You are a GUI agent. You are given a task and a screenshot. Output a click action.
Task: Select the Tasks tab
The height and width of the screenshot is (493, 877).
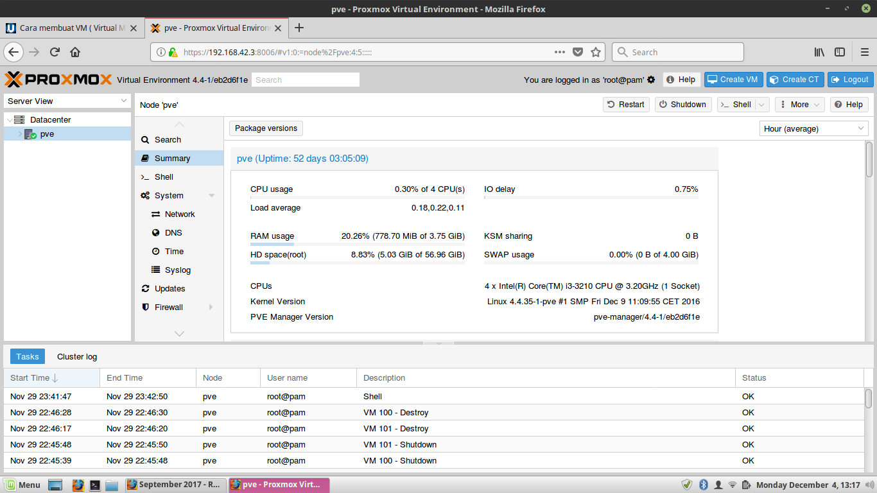pyautogui.click(x=28, y=357)
